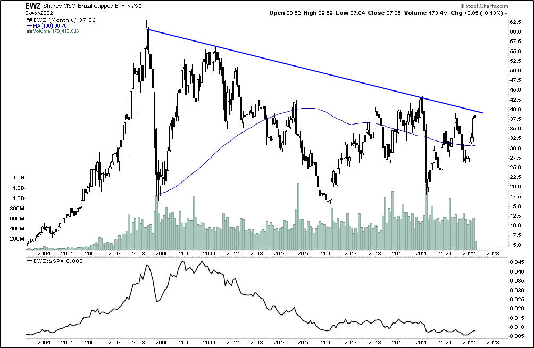Click the 20.0 price axis label
The width and height of the screenshot is (534, 348).
(x=515, y=187)
